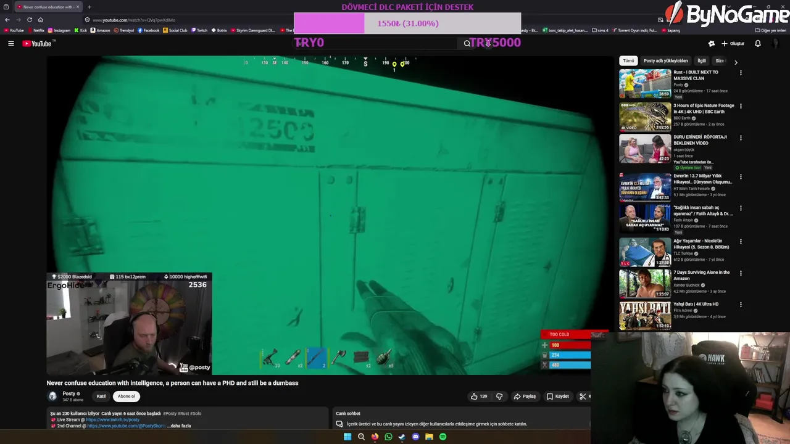Open Amazon bookmark in bookmarks bar

[101, 30]
